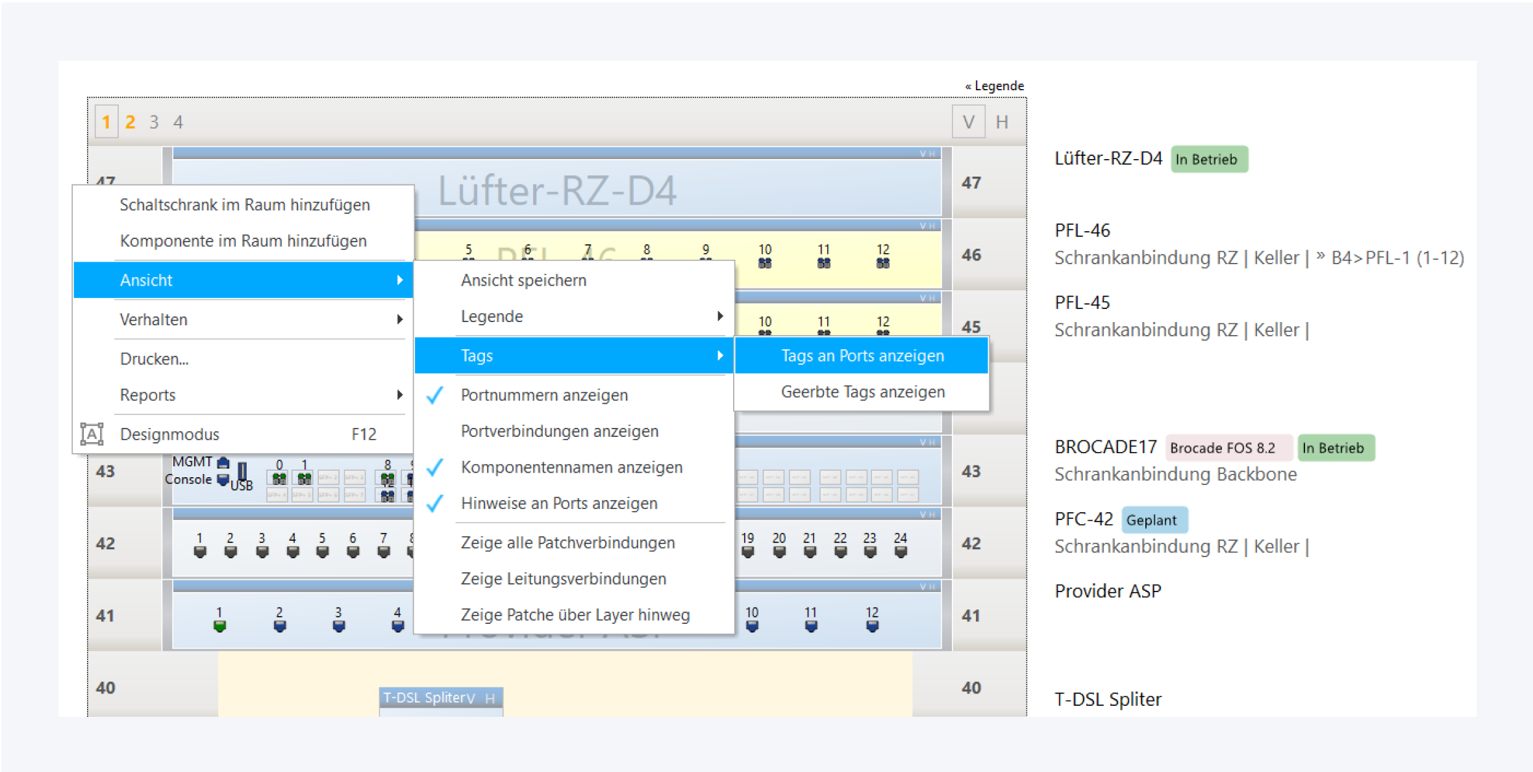
Task: Click the V front view button
Action: 967,122
